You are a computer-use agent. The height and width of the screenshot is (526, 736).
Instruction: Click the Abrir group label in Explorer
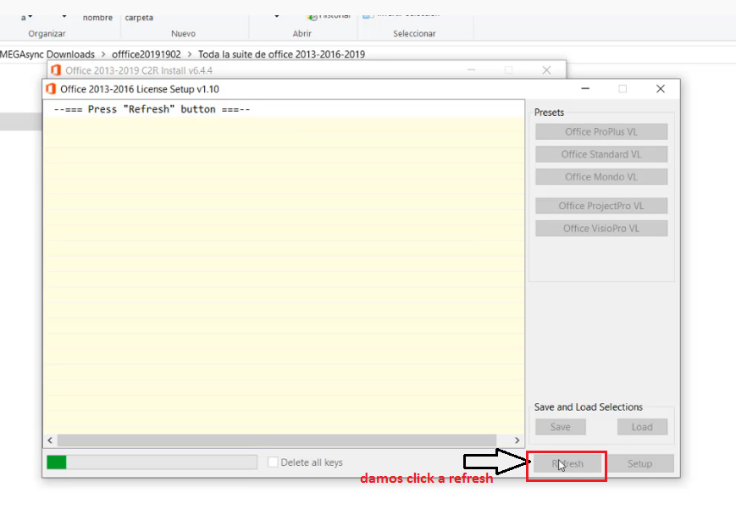[x=302, y=34]
